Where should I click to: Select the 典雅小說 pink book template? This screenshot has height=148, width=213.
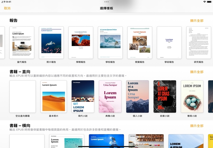point(110,96)
